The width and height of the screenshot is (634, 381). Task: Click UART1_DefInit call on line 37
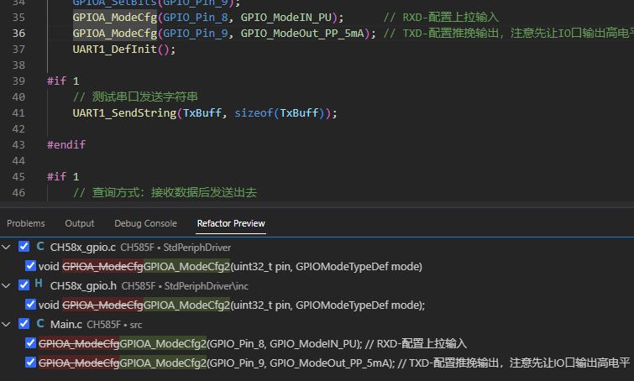pyautogui.click(x=114, y=50)
